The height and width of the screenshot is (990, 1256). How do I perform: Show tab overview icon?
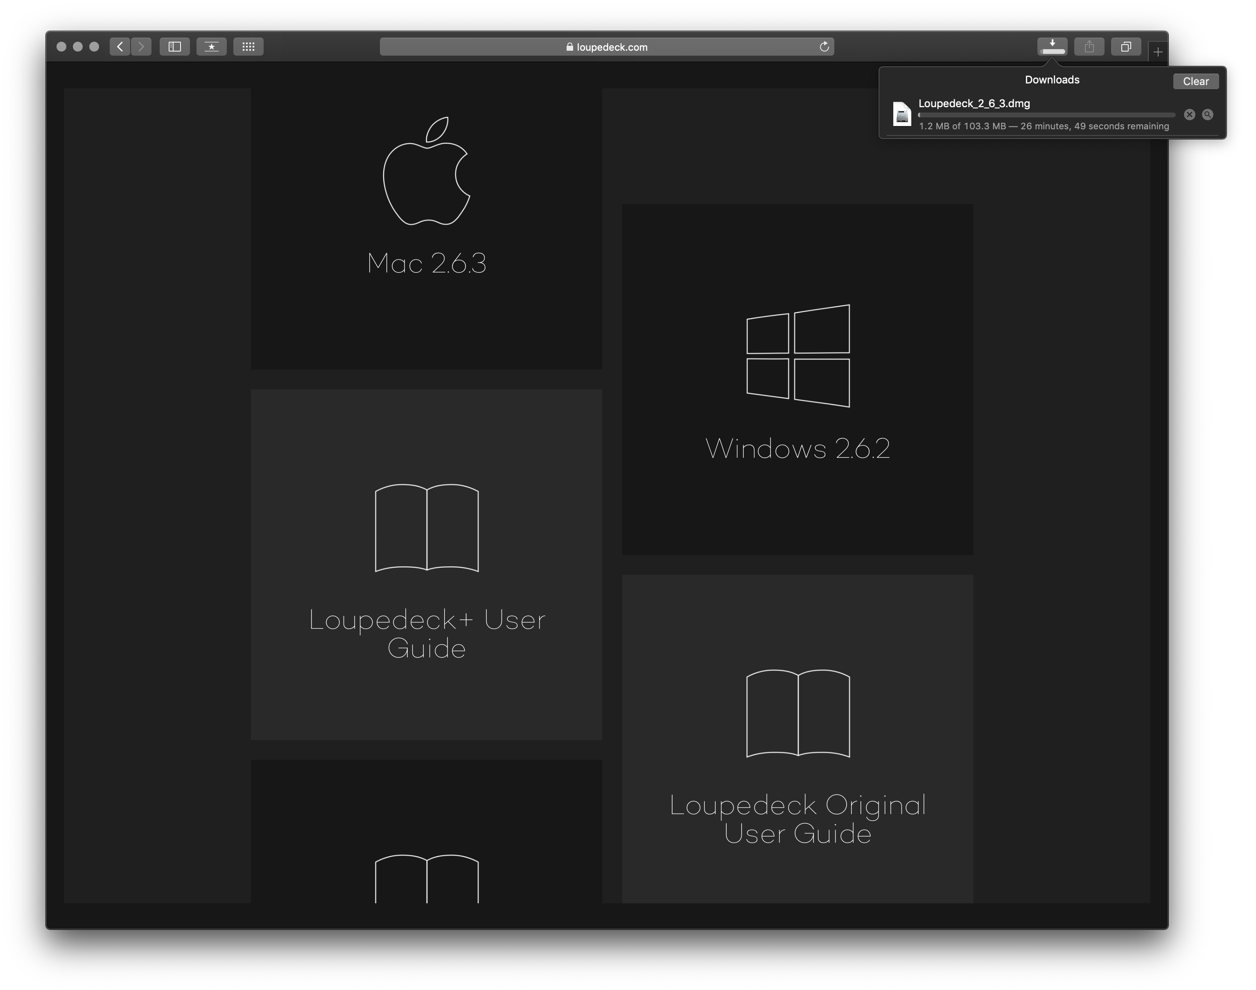point(1126,47)
